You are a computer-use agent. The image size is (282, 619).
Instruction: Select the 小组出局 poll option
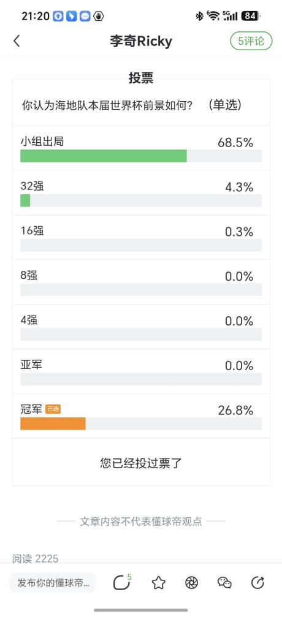(x=141, y=148)
